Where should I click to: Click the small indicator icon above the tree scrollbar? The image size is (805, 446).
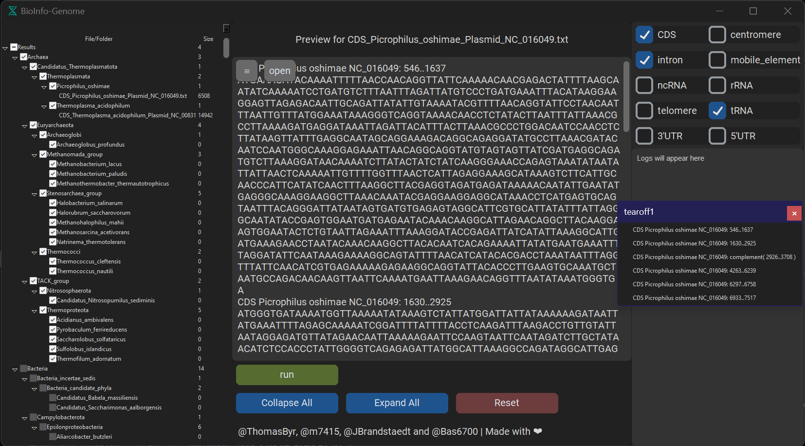pos(226,28)
